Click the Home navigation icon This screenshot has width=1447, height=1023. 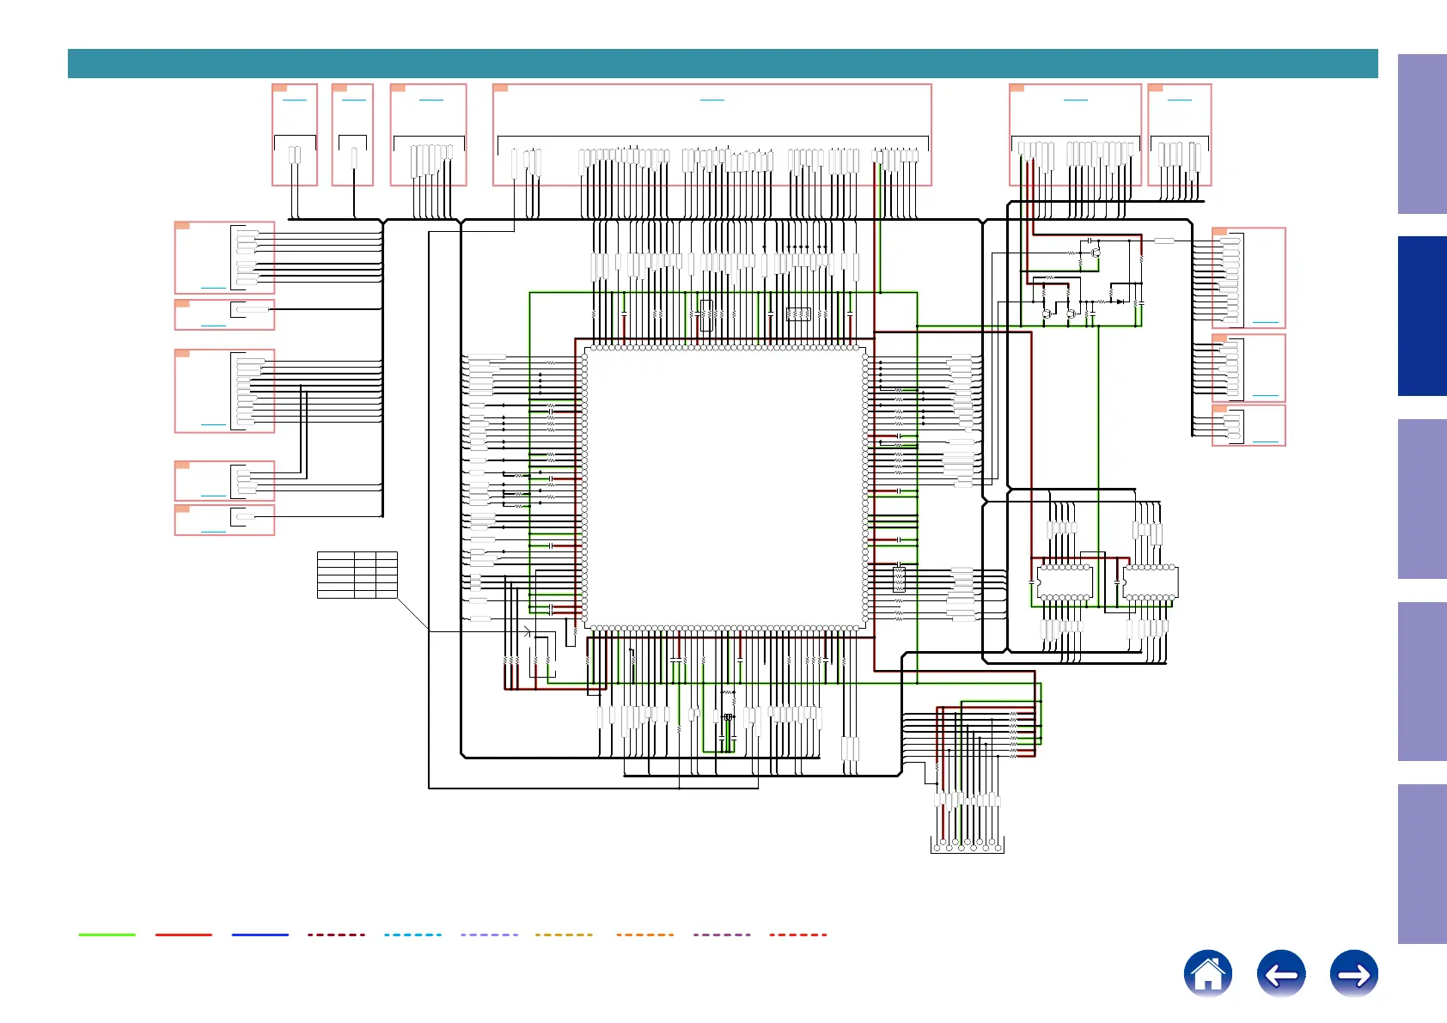click(x=1207, y=973)
